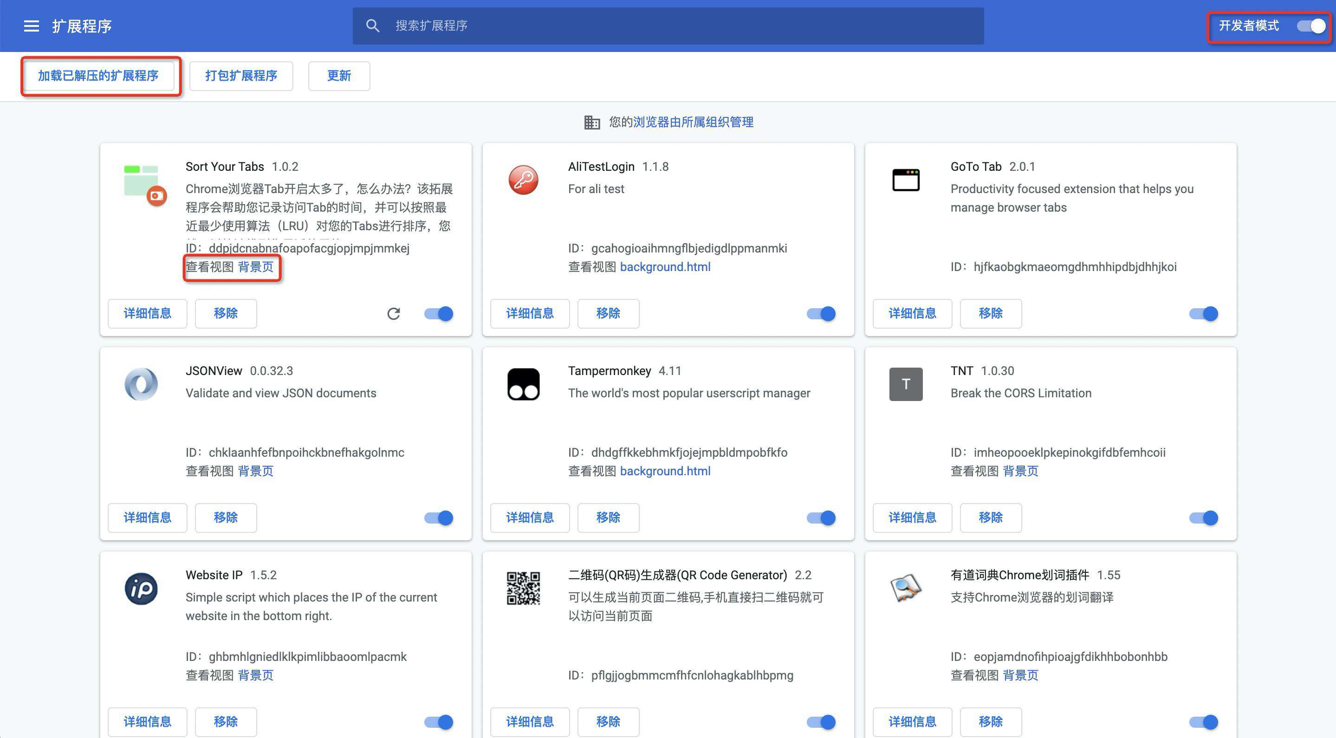This screenshot has height=738, width=1336.
Task: Open the hamburger main menu
Action: click(x=32, y=26)
